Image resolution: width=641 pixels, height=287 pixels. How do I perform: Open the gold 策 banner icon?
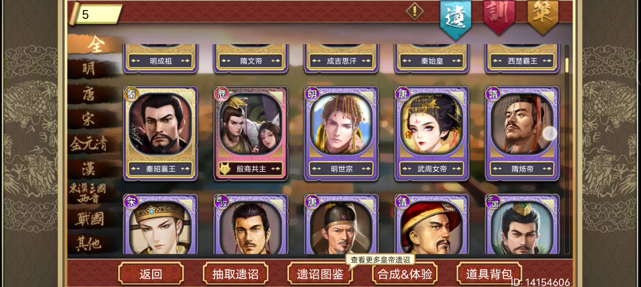click(542, 16)
